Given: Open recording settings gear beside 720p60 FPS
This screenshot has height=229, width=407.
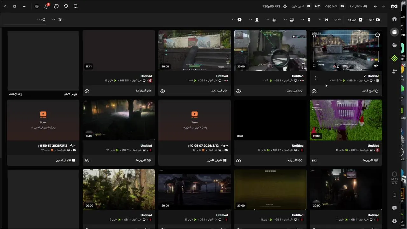Looking at the screenshot, I should (285, 6).
